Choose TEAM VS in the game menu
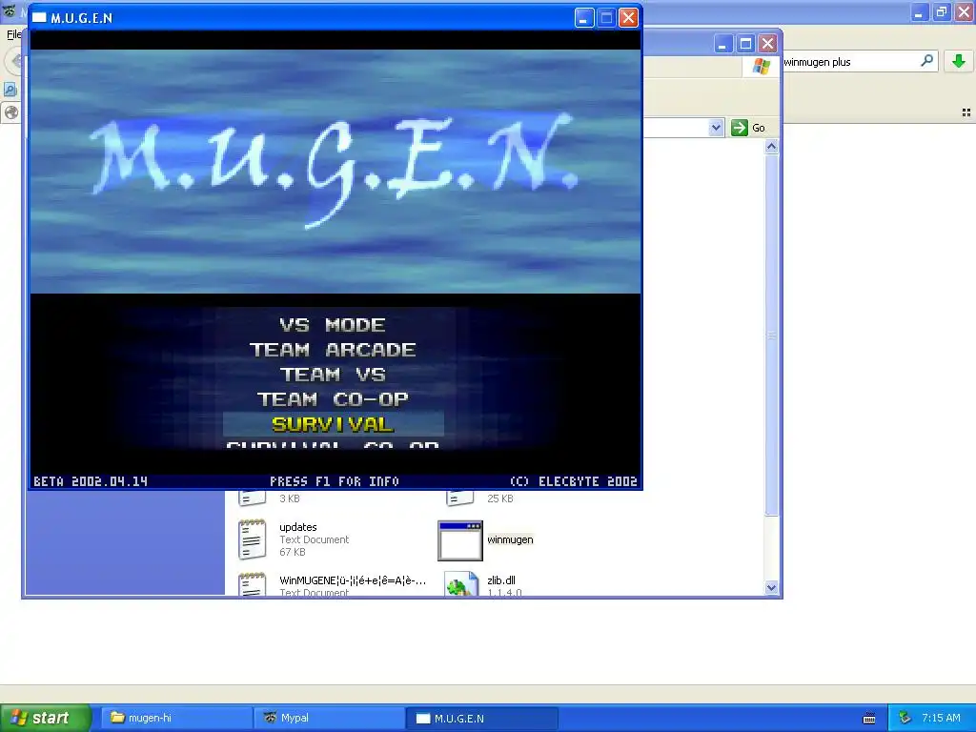 (x=333, y=375)
